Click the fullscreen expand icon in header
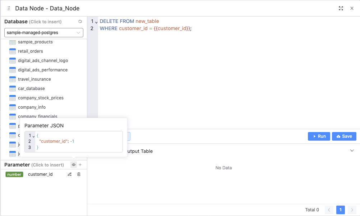Image resolution: width=360 pixels, height=216 pixels. tap(341, 8)
